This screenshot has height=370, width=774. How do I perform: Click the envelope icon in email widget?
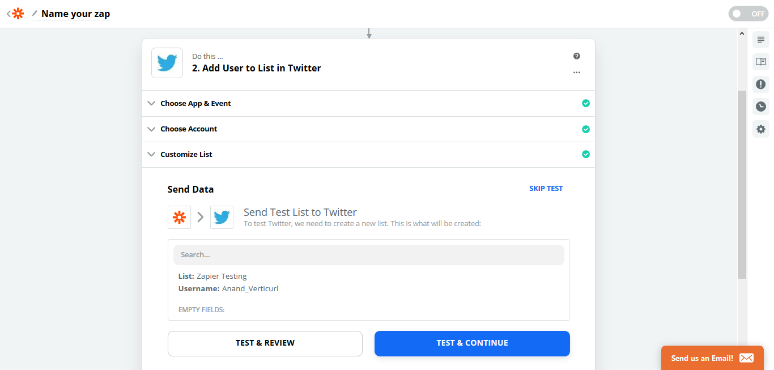tap(747, 358)
